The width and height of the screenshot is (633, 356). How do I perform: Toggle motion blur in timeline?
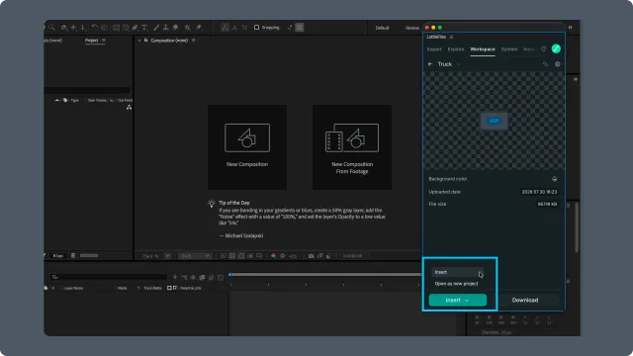[211, 277]
